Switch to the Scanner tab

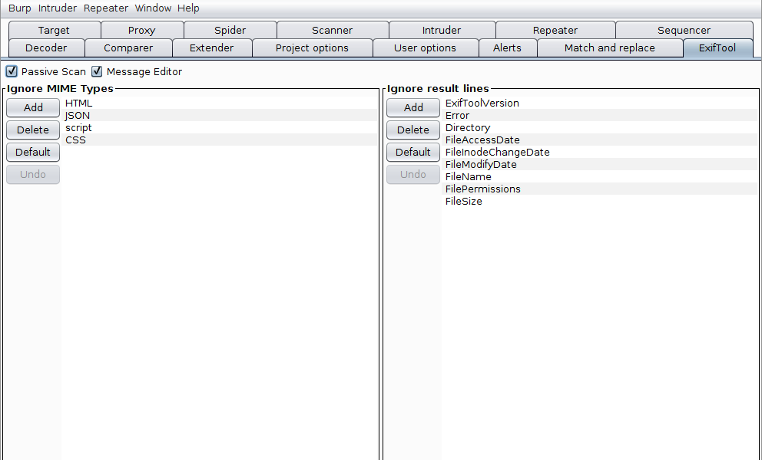click(x=333, y=30)
